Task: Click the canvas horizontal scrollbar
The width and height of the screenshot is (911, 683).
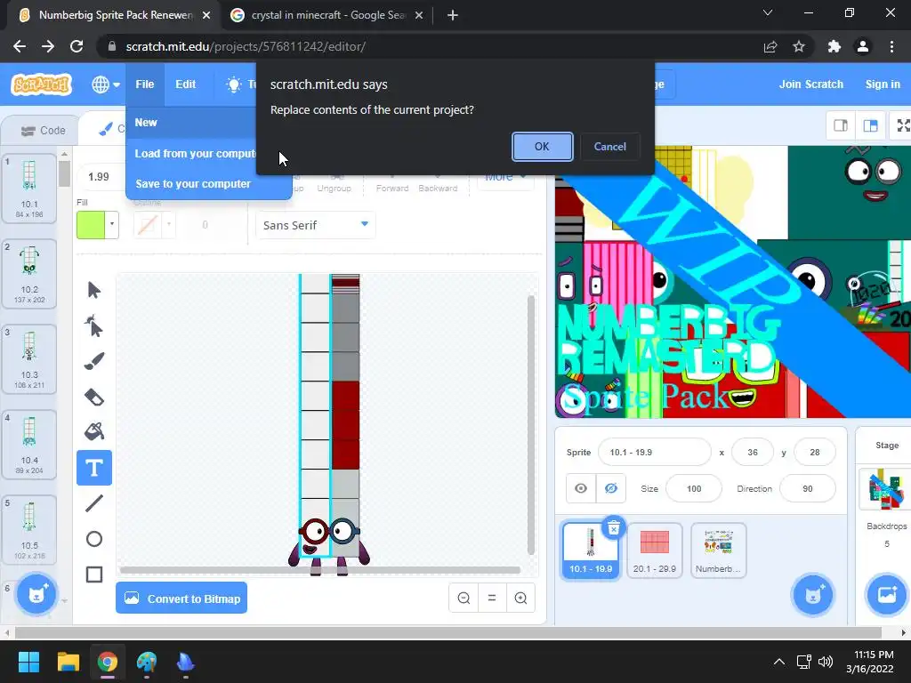Action: (x=319, y=570)
